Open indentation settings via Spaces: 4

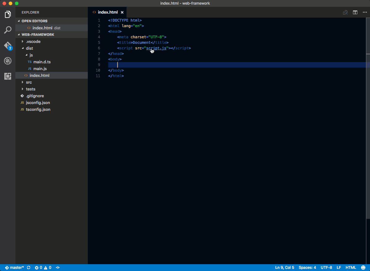(x=307, y=267)
